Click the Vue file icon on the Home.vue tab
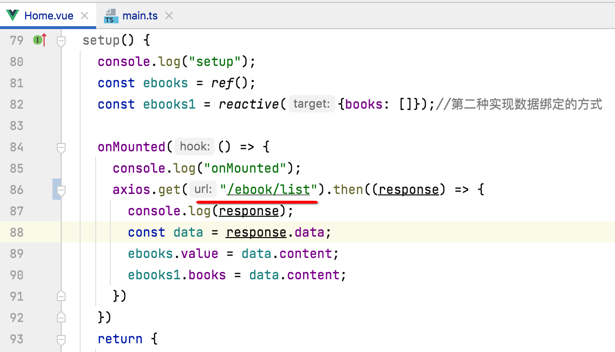 click(13, 16)
